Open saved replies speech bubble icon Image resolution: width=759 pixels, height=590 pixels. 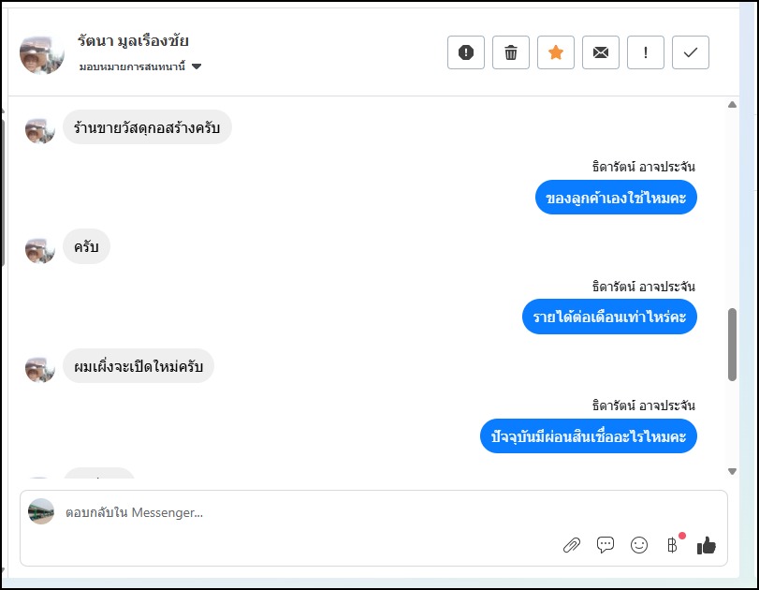coord(606,545)
